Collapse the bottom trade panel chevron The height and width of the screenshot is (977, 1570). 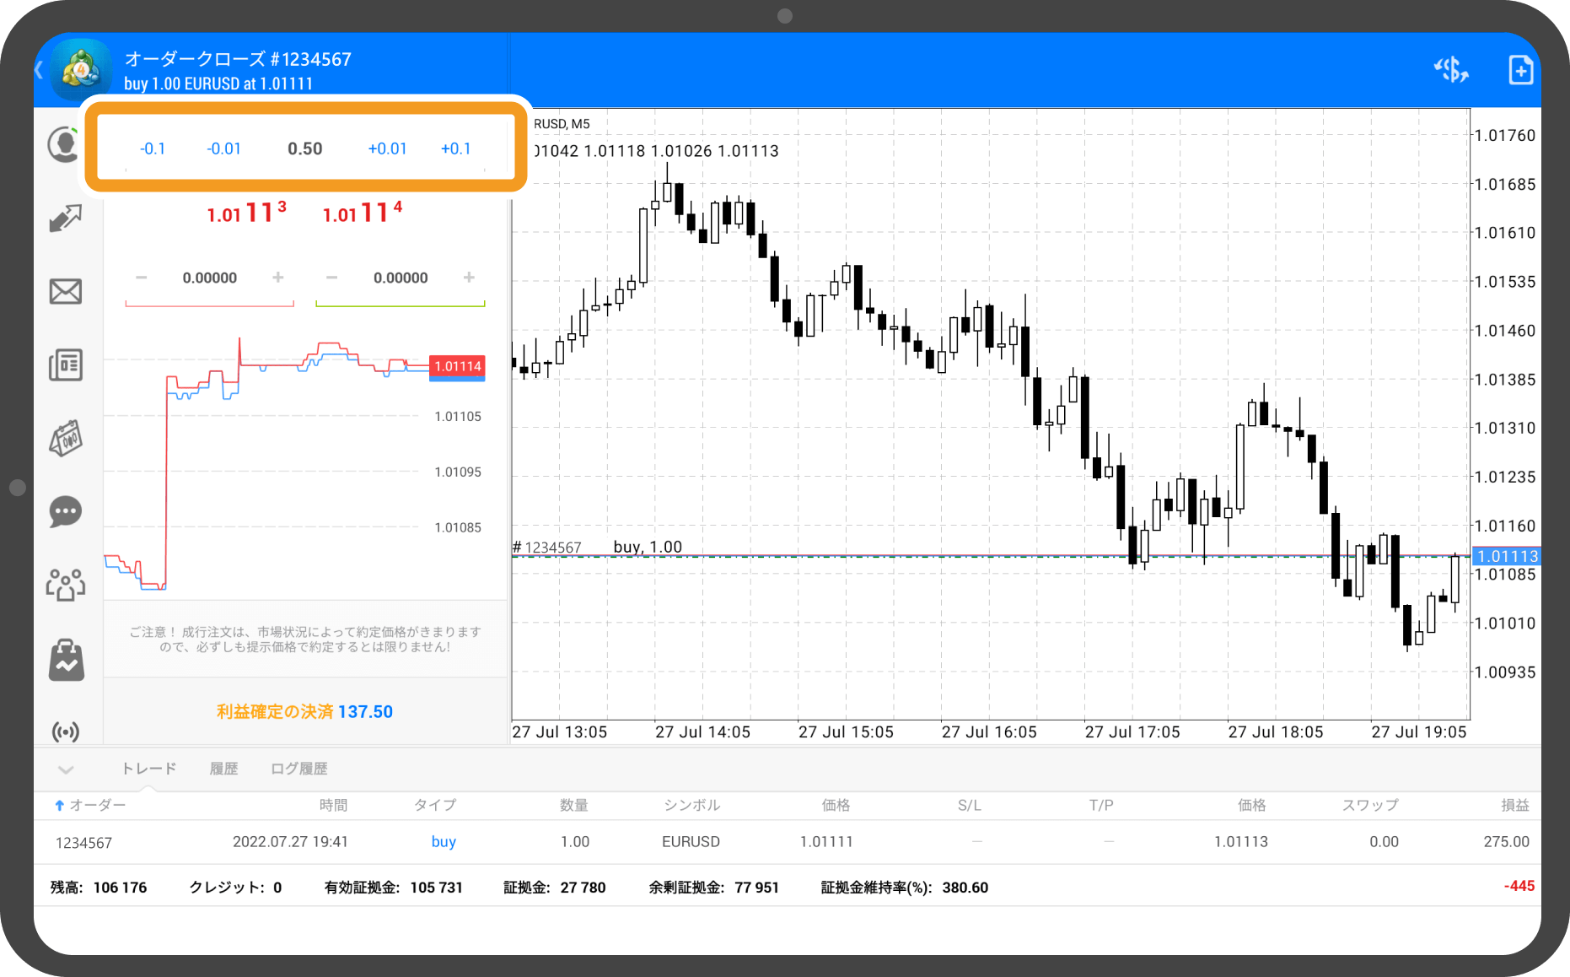(66, 769)
